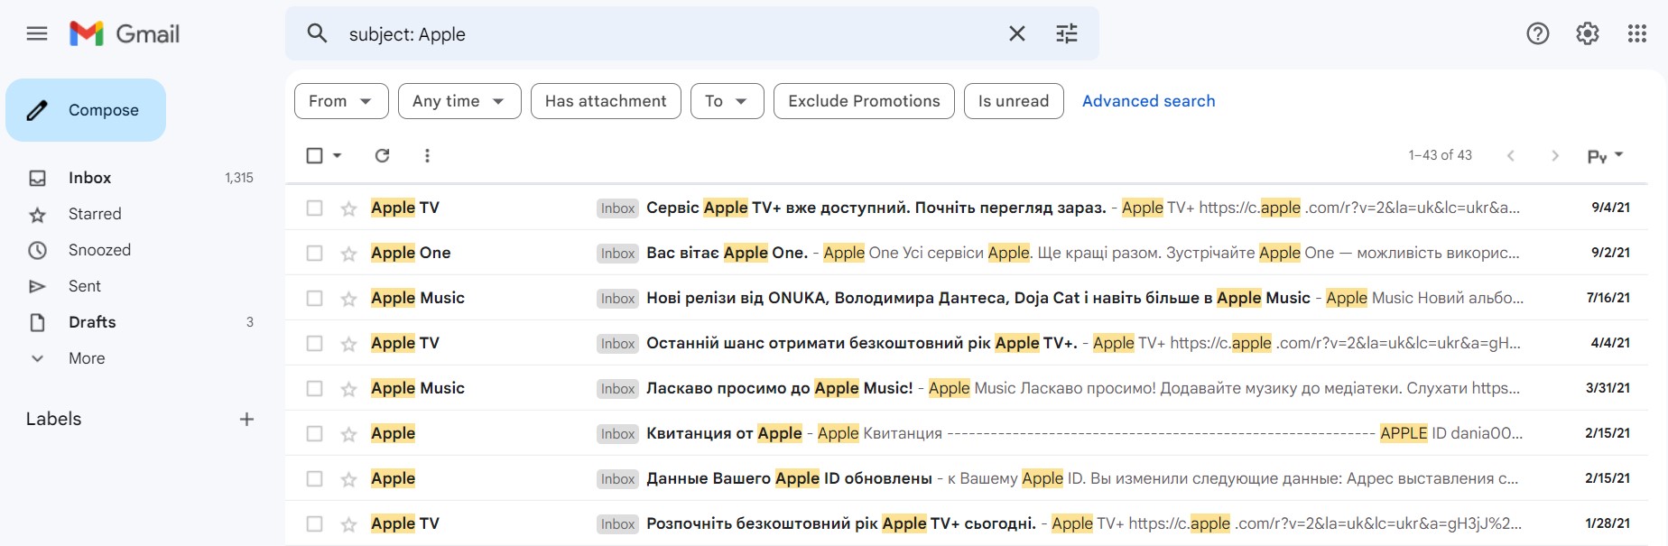Open the main menu hamburger icon
The image size is (1668, 546).
(x=37, y=34)
